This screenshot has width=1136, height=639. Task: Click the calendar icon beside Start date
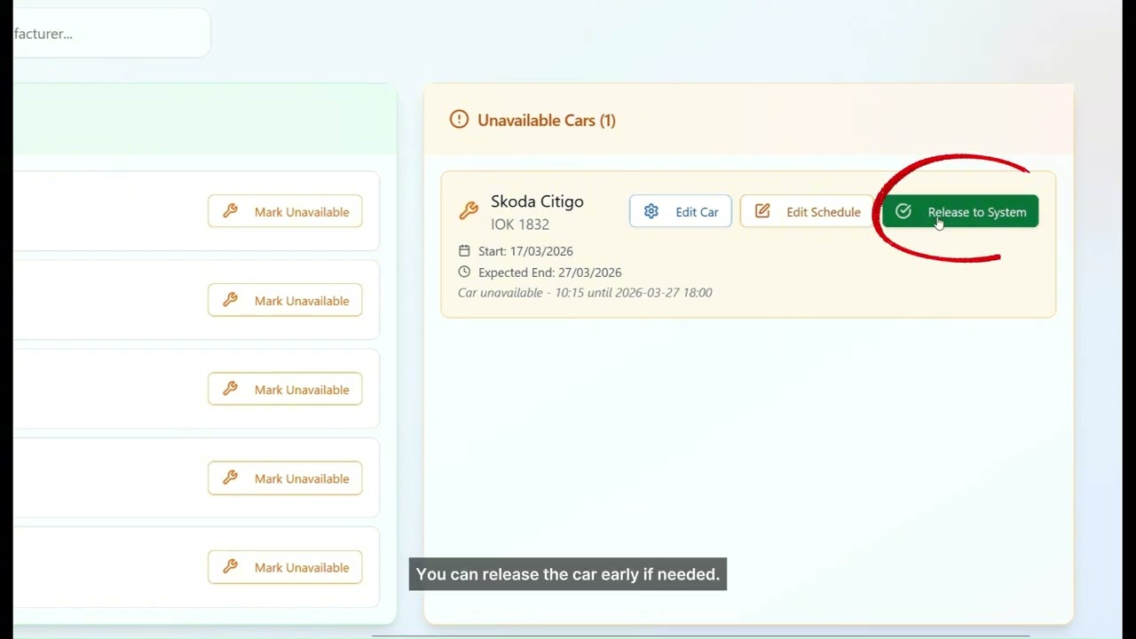click(x=464, y=250)
